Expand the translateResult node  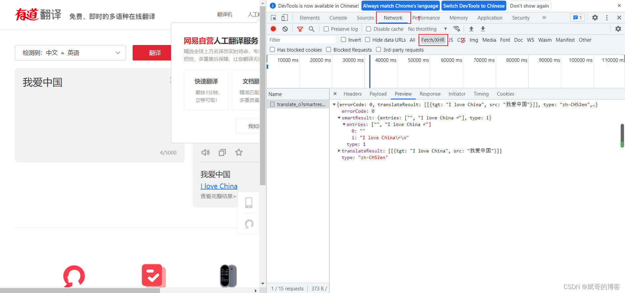click(339, 151)
